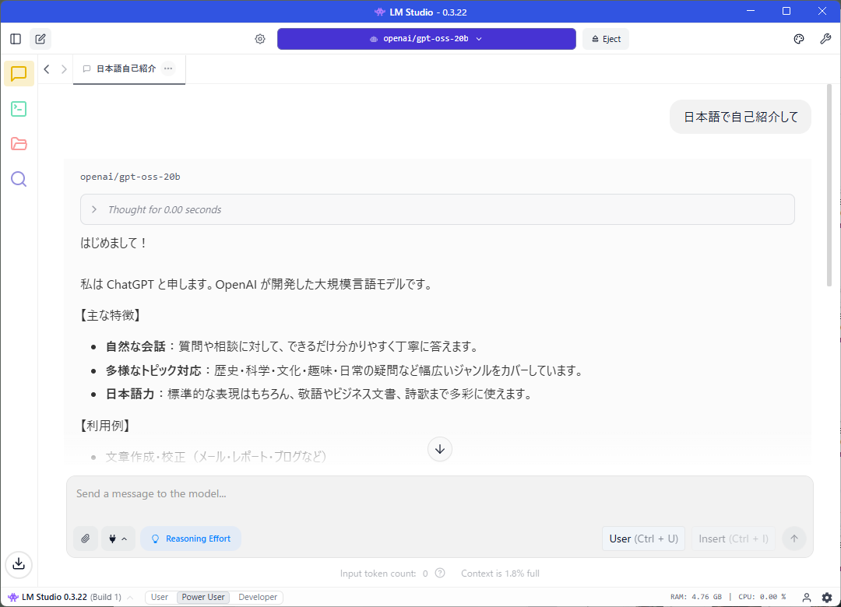Toggle the sidebar panel icon
Viewport: 841px width, 607px height.
point(16,39)
